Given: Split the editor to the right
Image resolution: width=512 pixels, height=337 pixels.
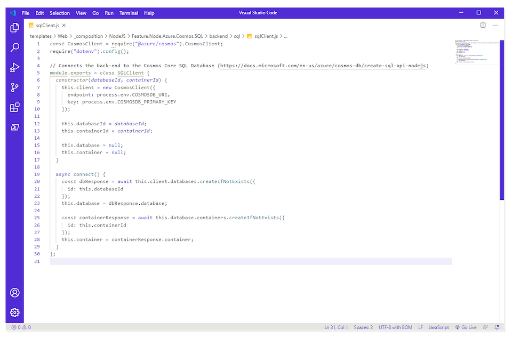Looking at the screenshot, I should click(483, 25).
